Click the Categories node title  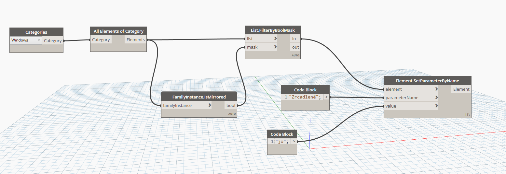pyautogui.click(x=36, y=32)
